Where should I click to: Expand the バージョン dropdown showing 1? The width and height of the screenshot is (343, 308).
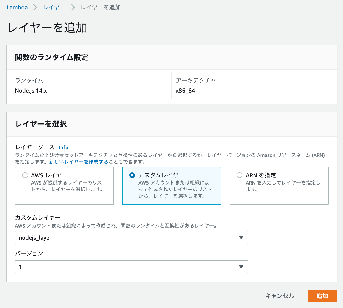pos(131,267)
